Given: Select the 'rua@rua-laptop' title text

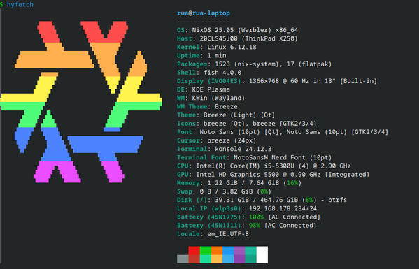Looking at the screenshot, I should (x=204, y=13).
